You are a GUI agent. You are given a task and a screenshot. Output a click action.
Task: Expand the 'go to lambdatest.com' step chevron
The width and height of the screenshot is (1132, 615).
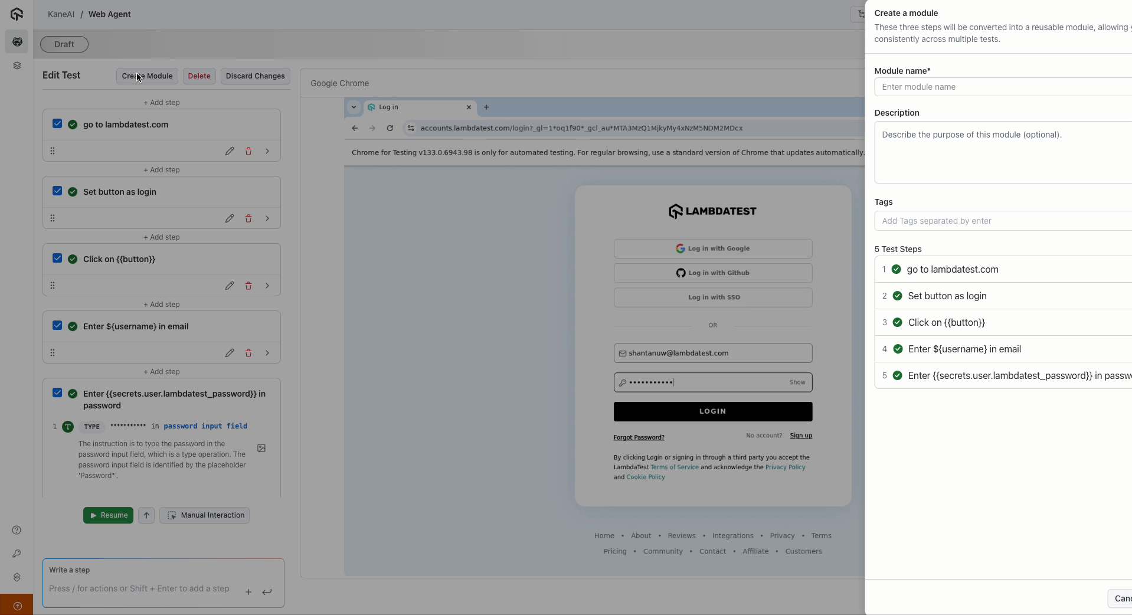tap(267, 151)
